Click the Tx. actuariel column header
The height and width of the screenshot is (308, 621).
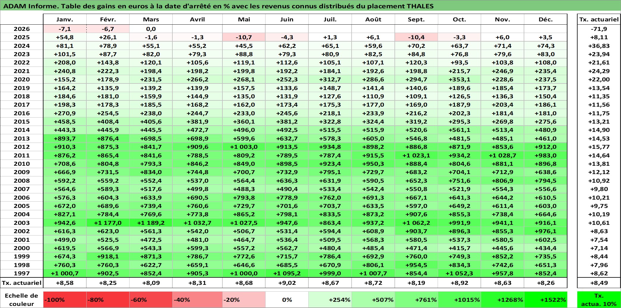[599, 19]
